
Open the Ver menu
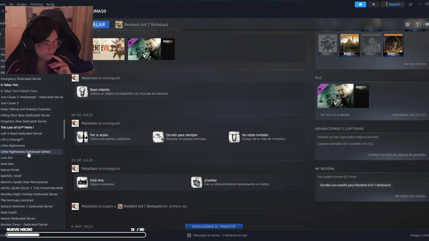coord(11,4)
